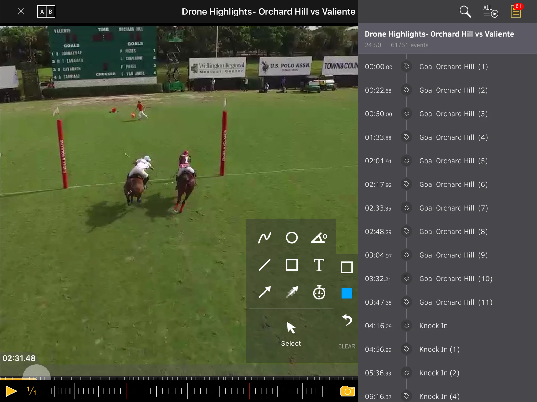Screen dimensions: 537x402
Task: Pick the angle measurement tool
Action: pos(319,238)
